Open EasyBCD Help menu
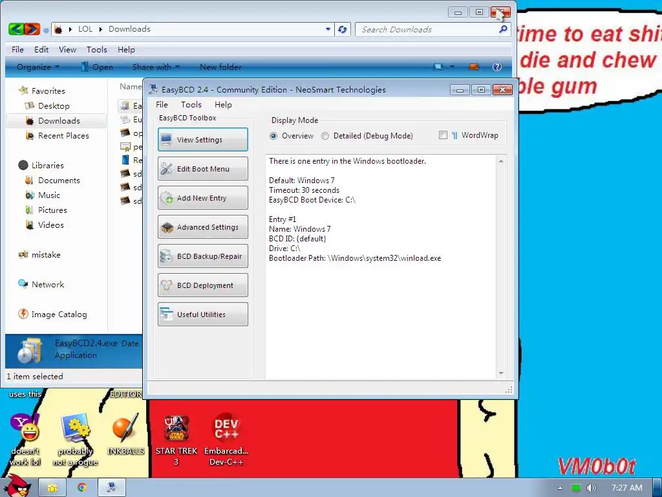 (x=223, y=104)
